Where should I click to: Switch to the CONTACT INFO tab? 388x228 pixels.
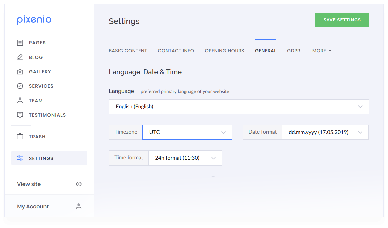click(x=176, y=51)
